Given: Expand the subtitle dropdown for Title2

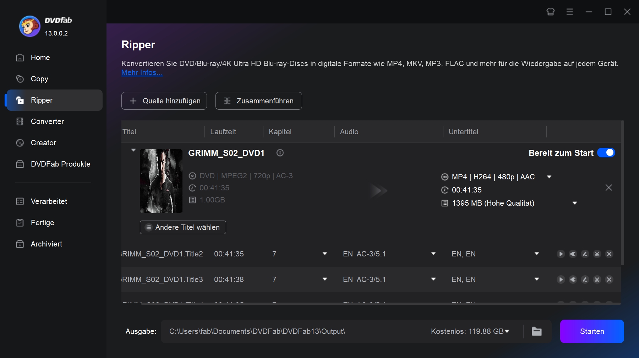Looking at the screenshot, I should click(x=537, y=254).
